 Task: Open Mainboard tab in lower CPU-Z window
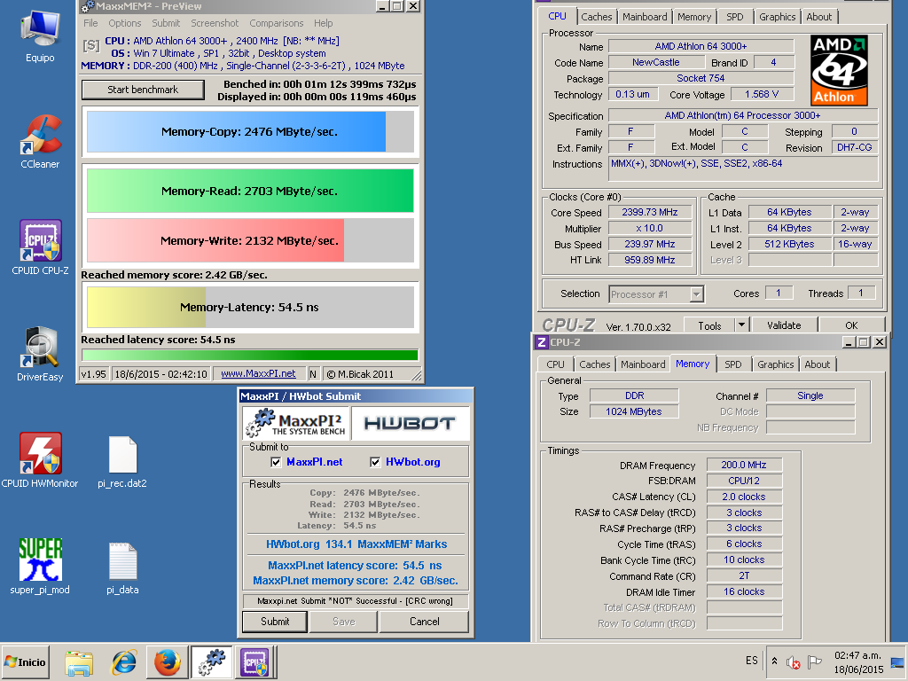(643, 364)
